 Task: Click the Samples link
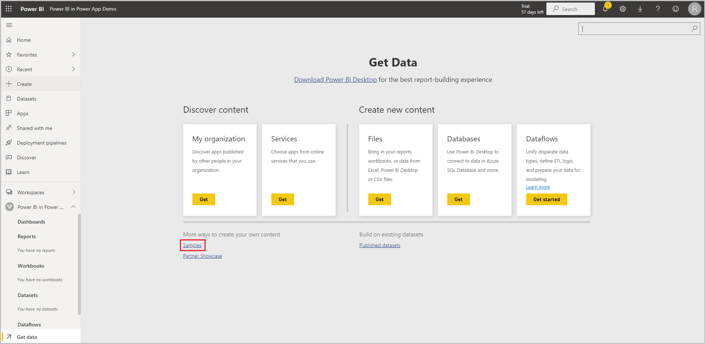pyautogui.click(x=192, y=245)
